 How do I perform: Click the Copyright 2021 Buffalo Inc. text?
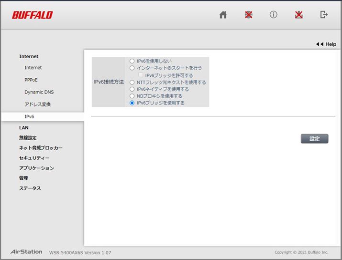[301, 252]
